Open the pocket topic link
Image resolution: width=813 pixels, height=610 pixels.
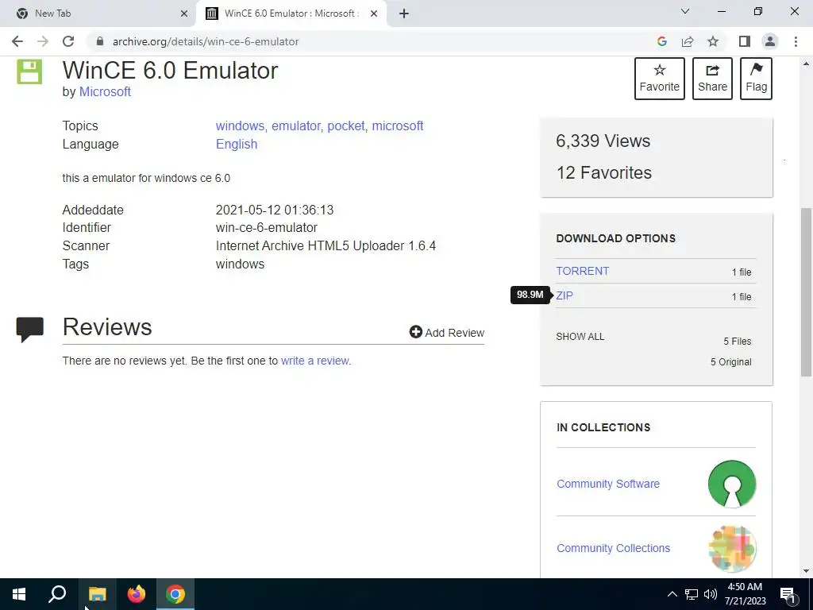(346, 126)
